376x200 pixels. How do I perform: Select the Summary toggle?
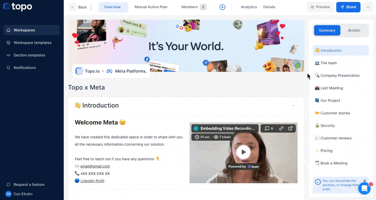[327, 31]
